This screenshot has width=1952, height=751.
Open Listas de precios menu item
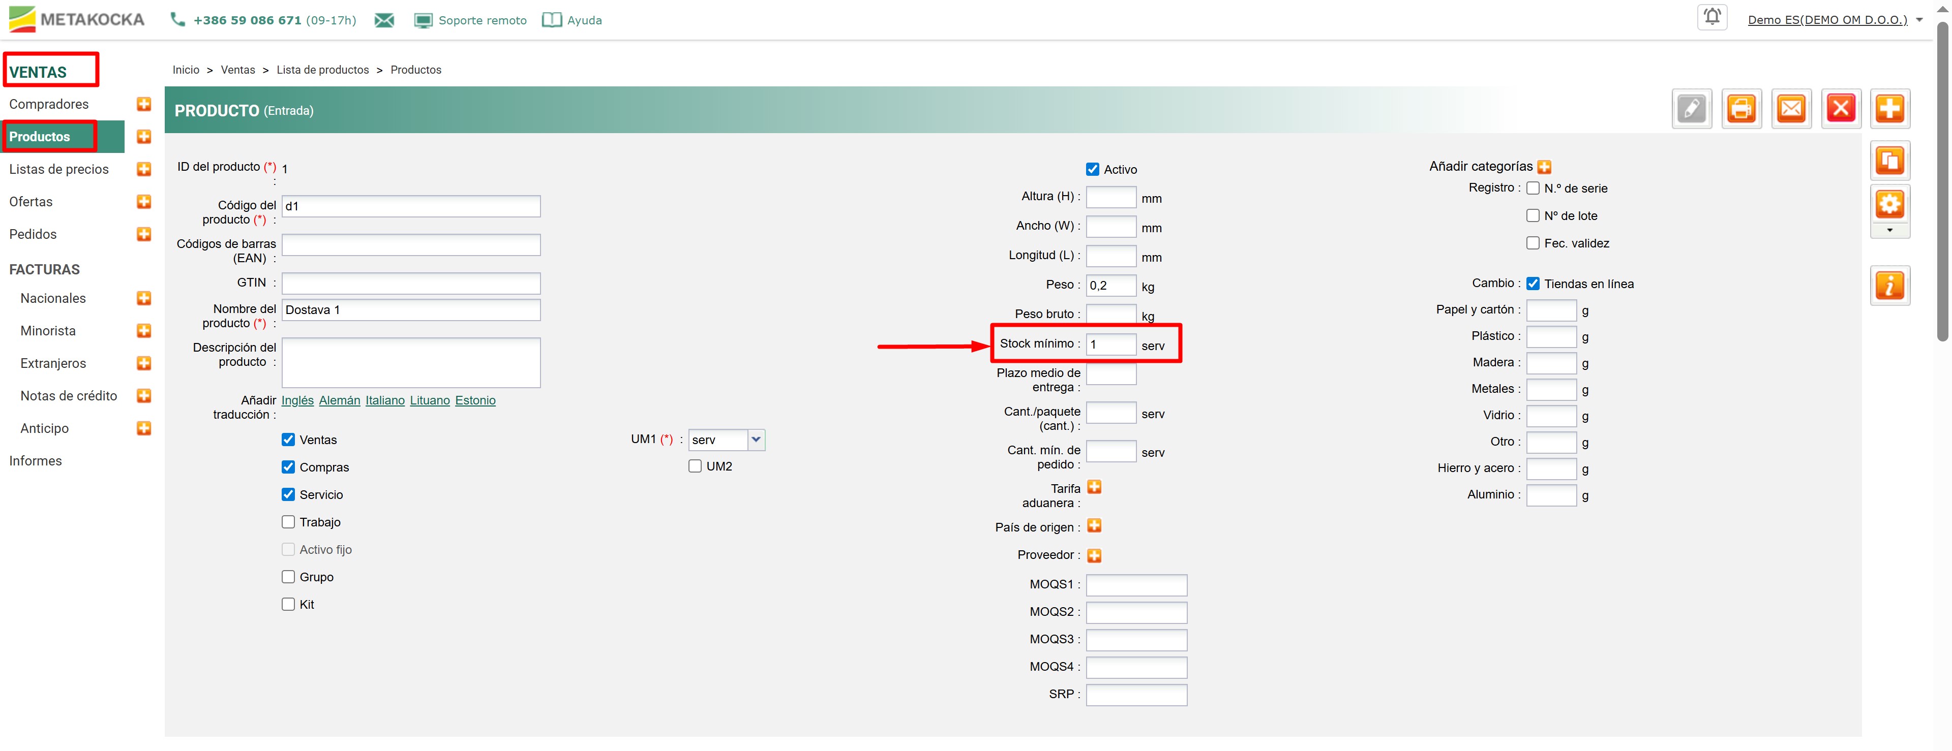(x=59, y=170)
